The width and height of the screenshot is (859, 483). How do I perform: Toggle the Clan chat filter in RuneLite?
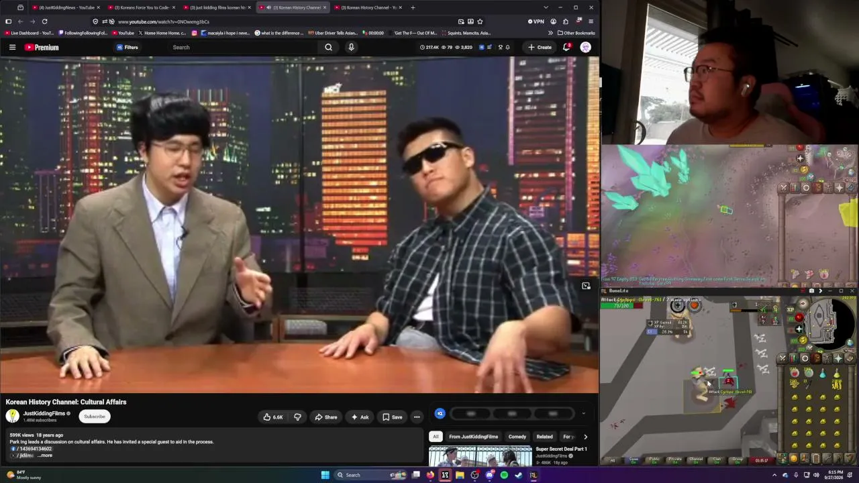(x=717, y=460)
